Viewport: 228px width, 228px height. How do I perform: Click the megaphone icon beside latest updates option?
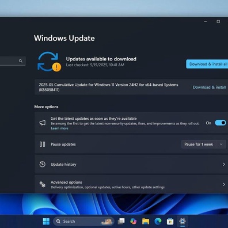[43, 123]
